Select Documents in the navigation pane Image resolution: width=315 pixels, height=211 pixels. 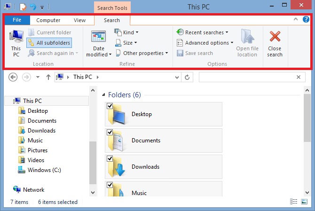pos(42,121)
